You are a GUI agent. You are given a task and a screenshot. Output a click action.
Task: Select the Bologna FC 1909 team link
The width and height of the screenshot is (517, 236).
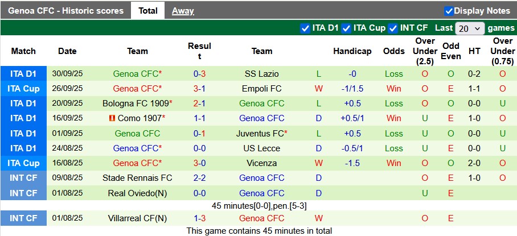pyautogui.click(x=136, y=103)
